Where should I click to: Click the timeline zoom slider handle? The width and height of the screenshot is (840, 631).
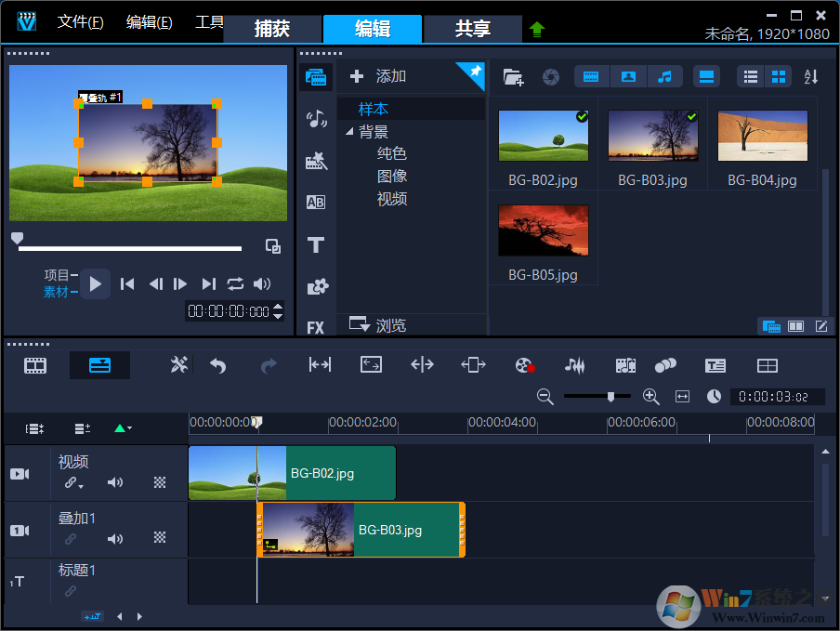click(610, 397)
